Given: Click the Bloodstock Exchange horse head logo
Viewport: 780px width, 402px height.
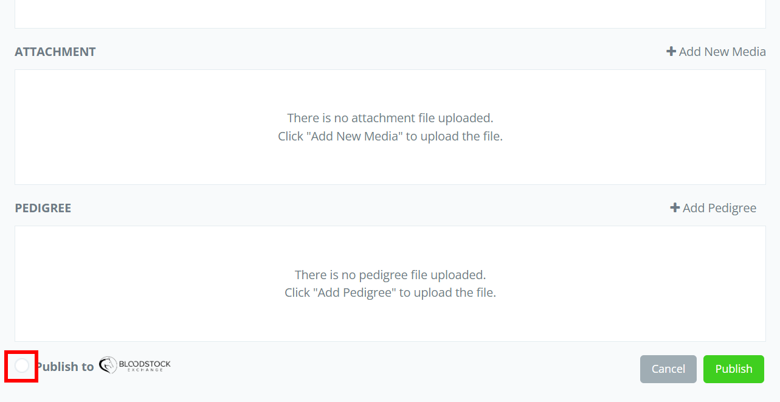Looking at the screenshot, I should [108, 366].
